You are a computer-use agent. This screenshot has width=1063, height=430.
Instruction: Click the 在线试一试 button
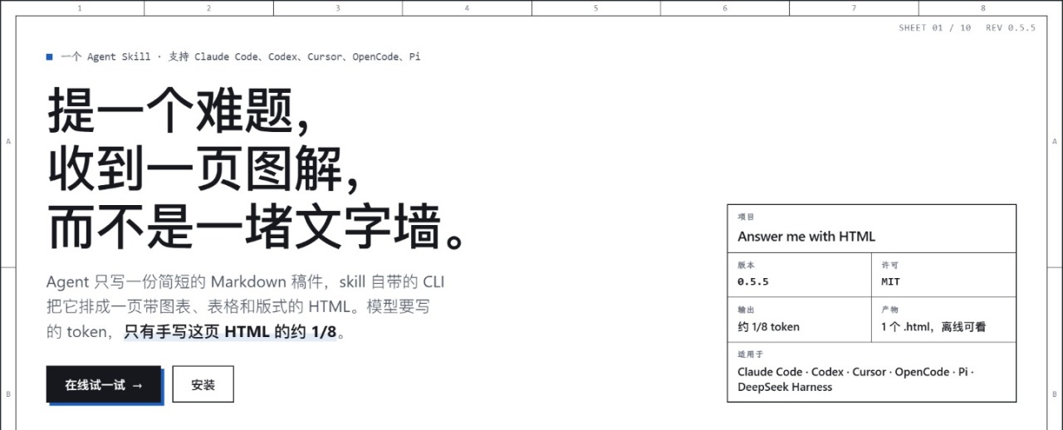click(104, 384)
